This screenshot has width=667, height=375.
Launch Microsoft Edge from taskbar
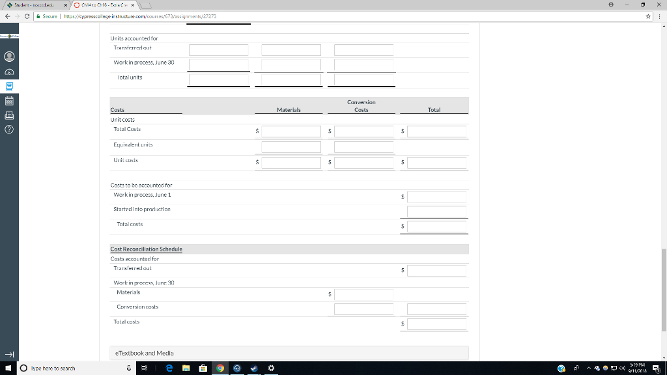tap(169, 368)
